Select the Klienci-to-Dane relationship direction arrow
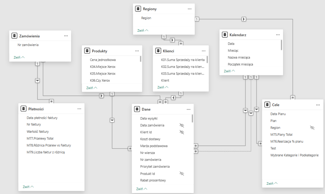This screenshot has width=325, height=194. (173, 97)
